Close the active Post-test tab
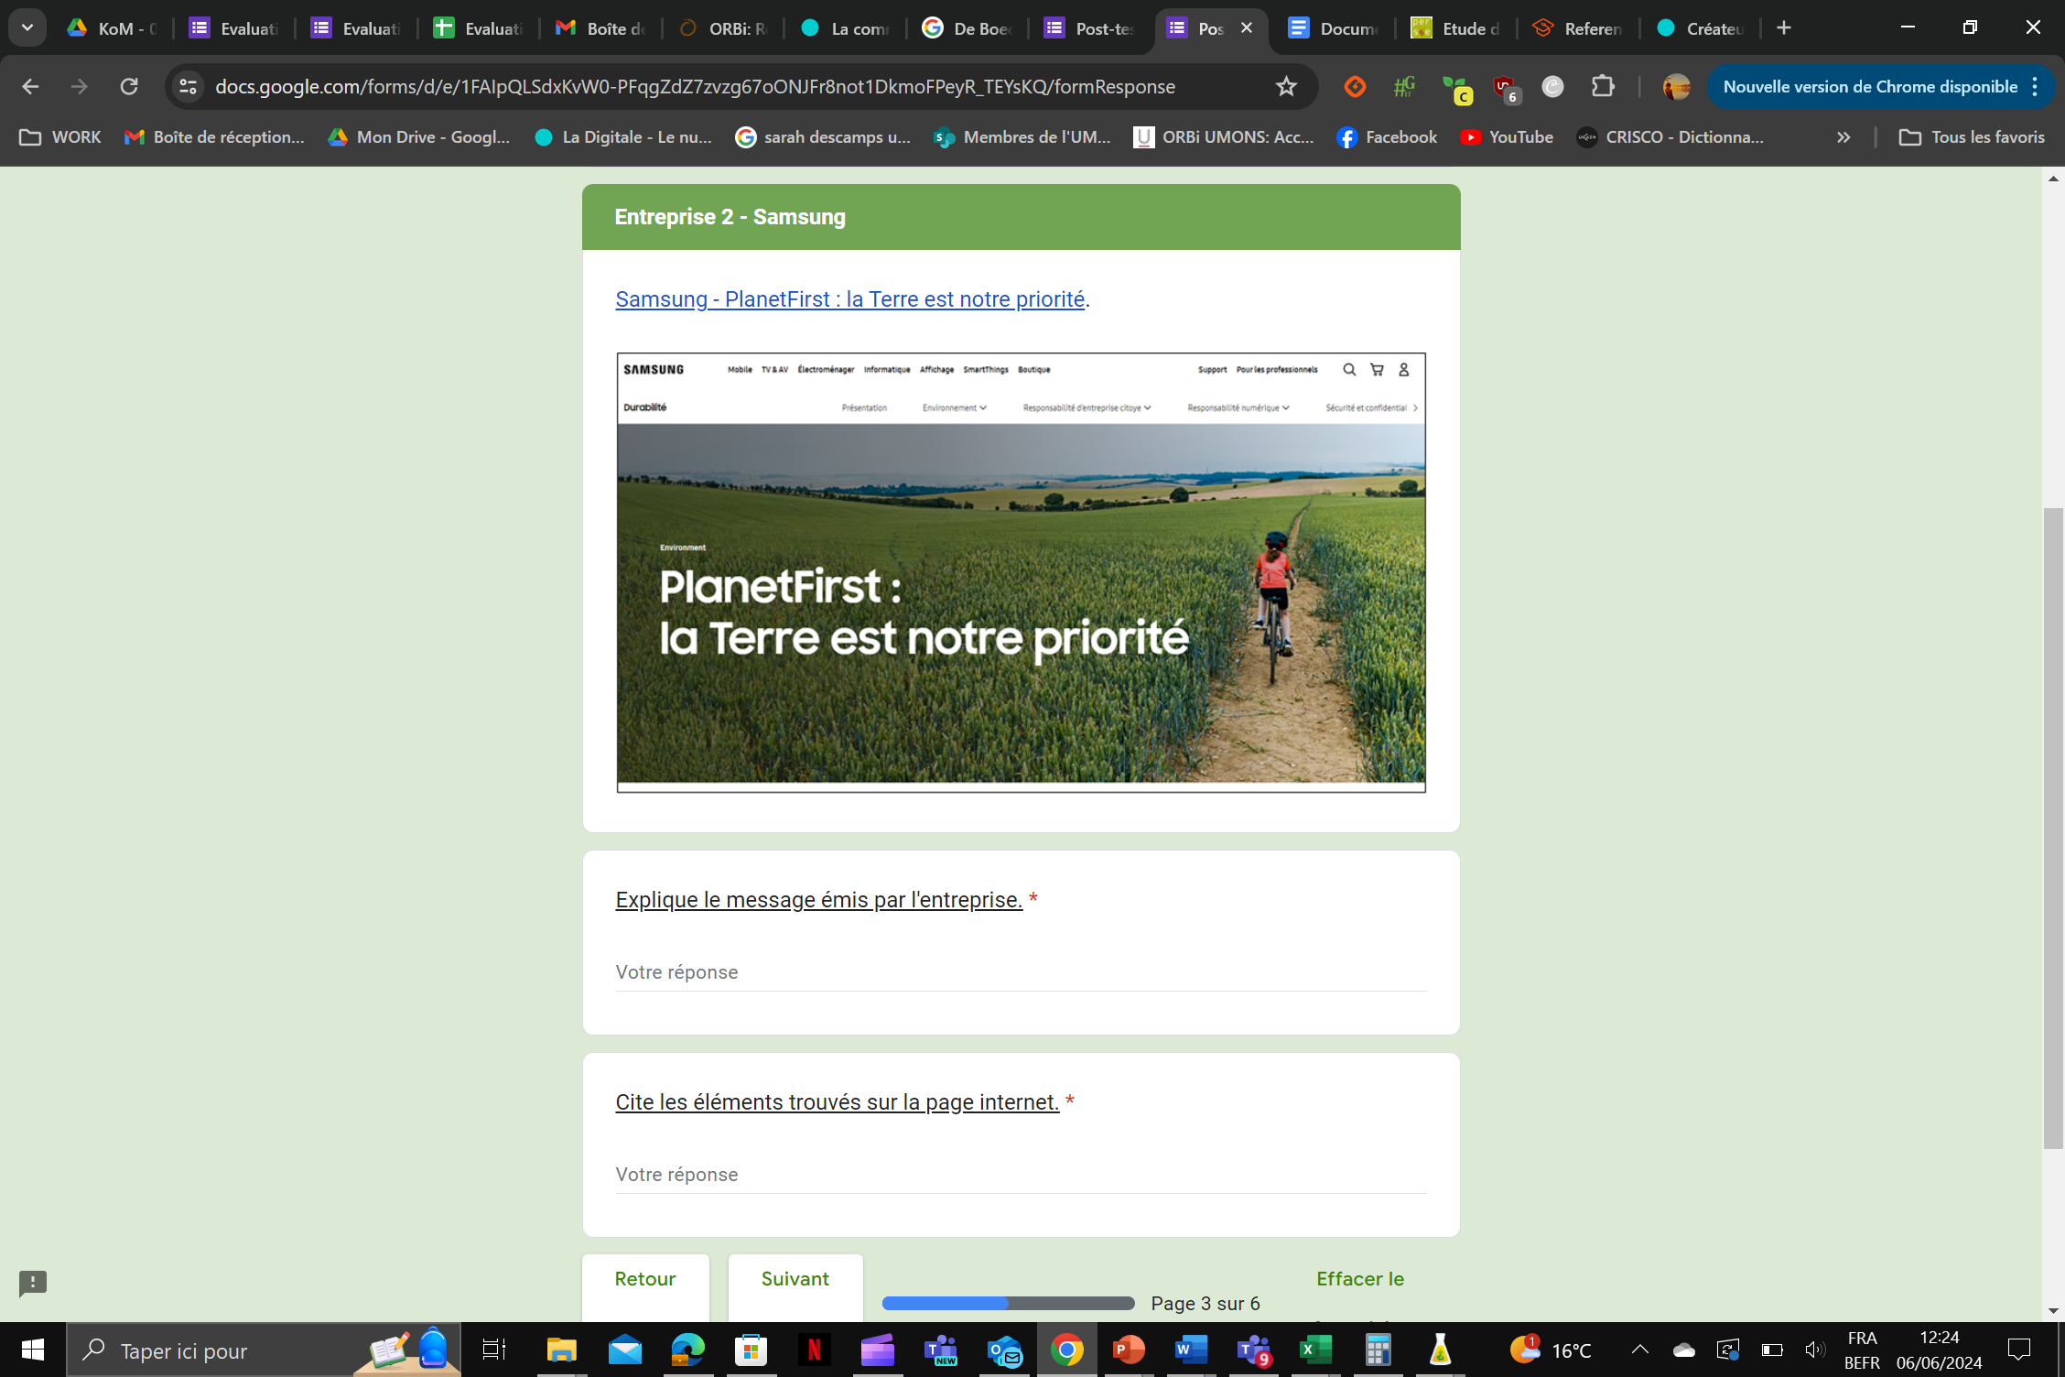Screen dimensions: 2065x1377 pos(1247,28)
